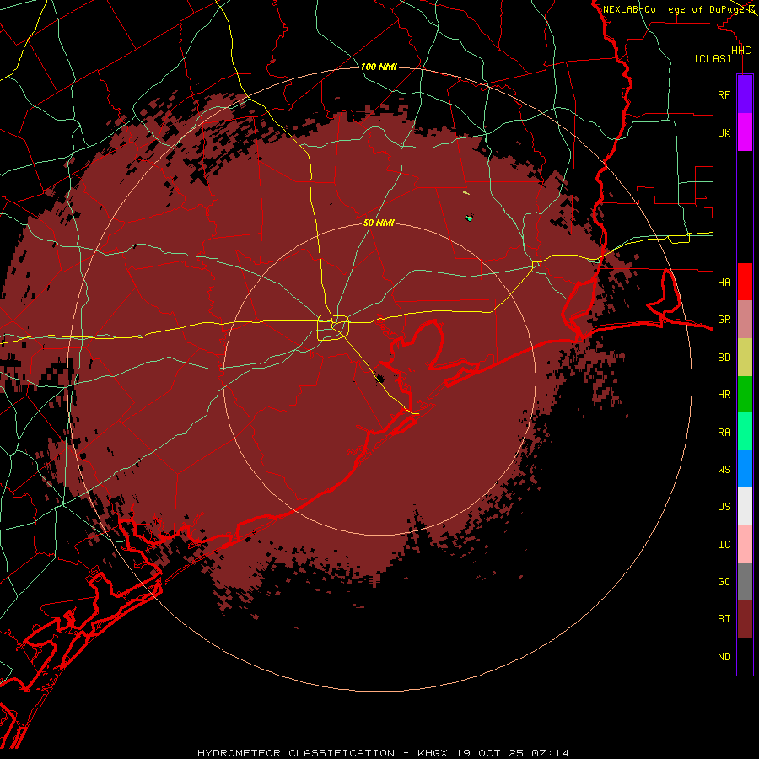Screen dimensions: 759x759
Task: Click the blue WS legend color swatch
Action: coord(745,469)
